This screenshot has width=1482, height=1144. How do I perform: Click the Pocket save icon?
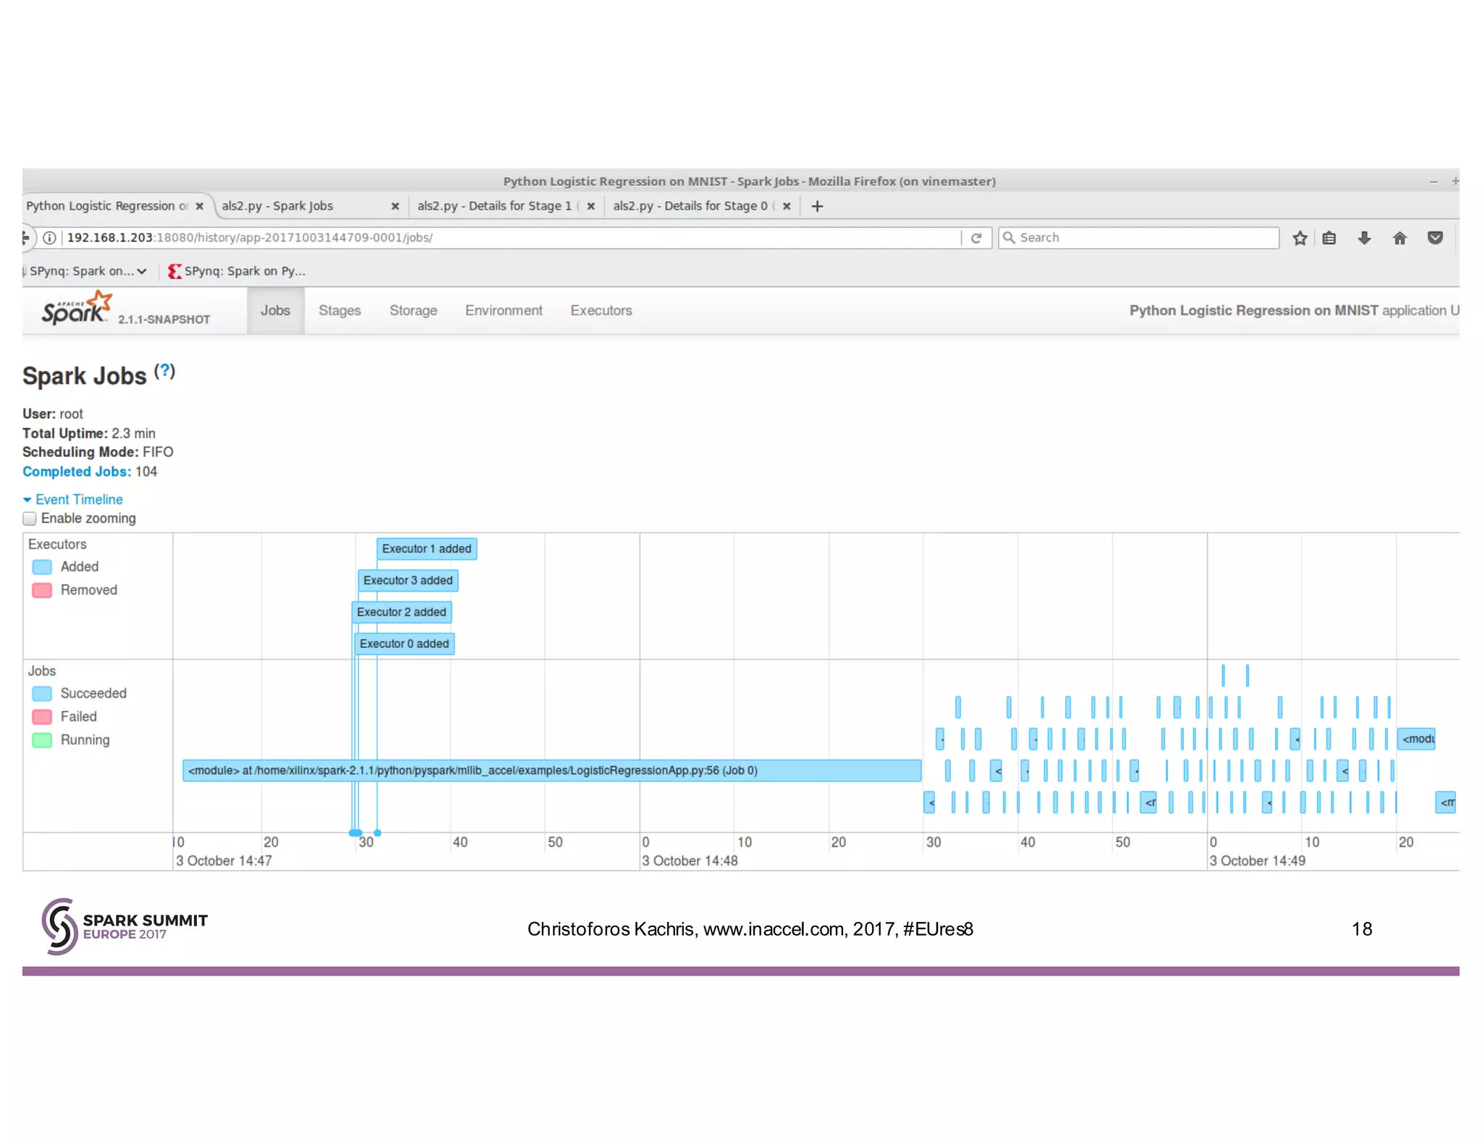pyautogui.click(x=1435, y=238)
